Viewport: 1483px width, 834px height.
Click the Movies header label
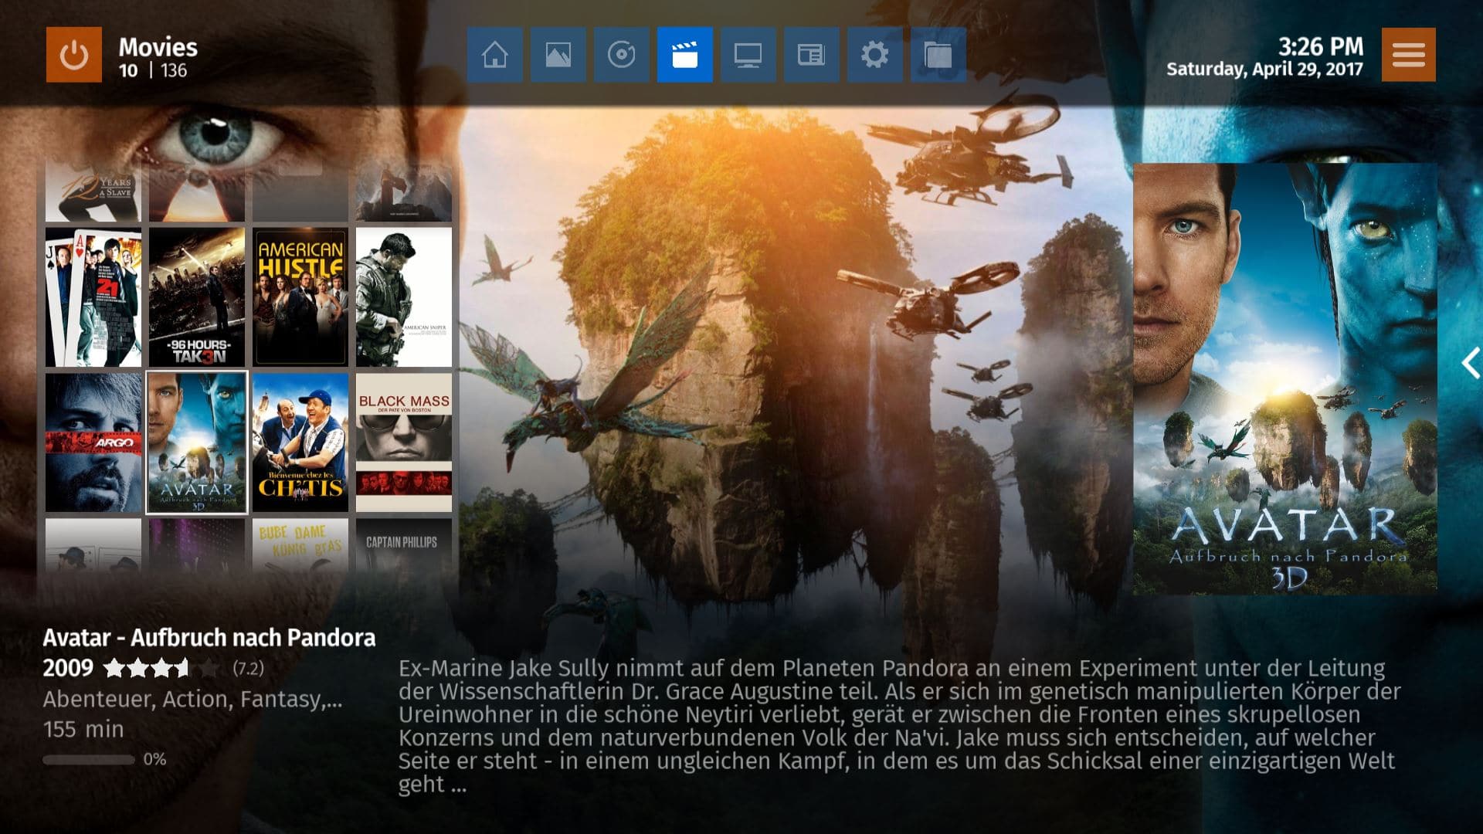(158, 47)
